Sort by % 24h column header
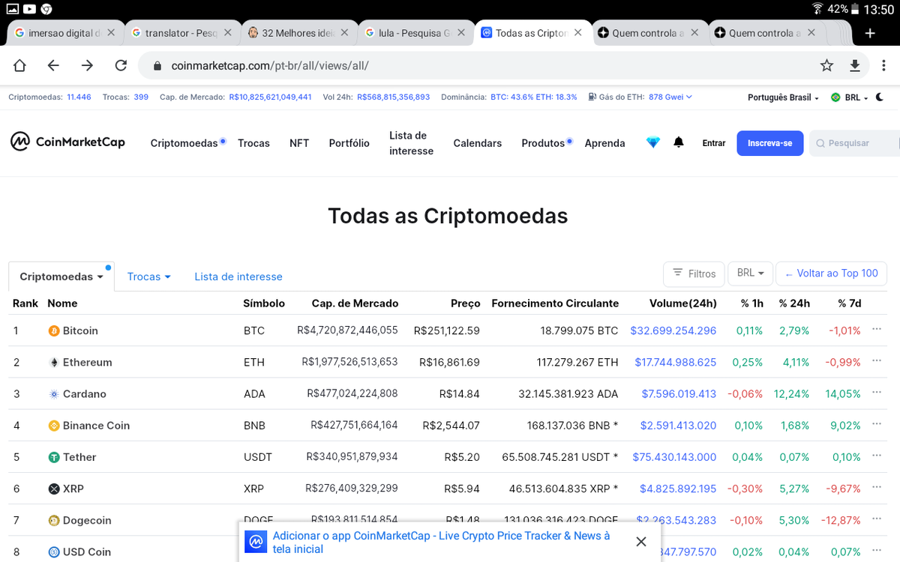 (x=794, y=303)
